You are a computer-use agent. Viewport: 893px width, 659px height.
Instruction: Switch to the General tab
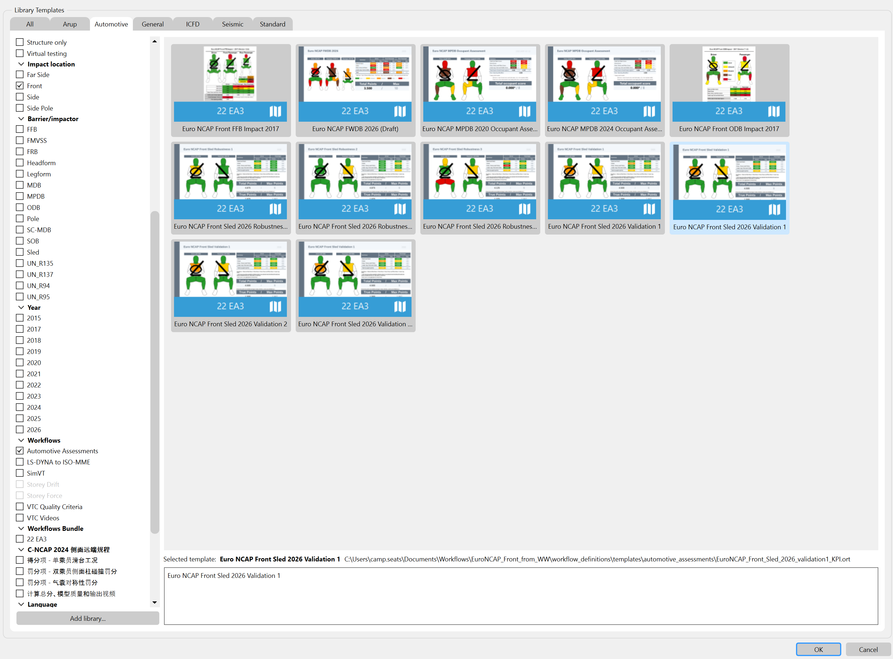point(153,24)
